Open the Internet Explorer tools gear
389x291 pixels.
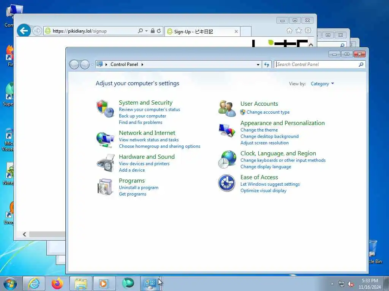pyautogui.click(x=308, y=30)
